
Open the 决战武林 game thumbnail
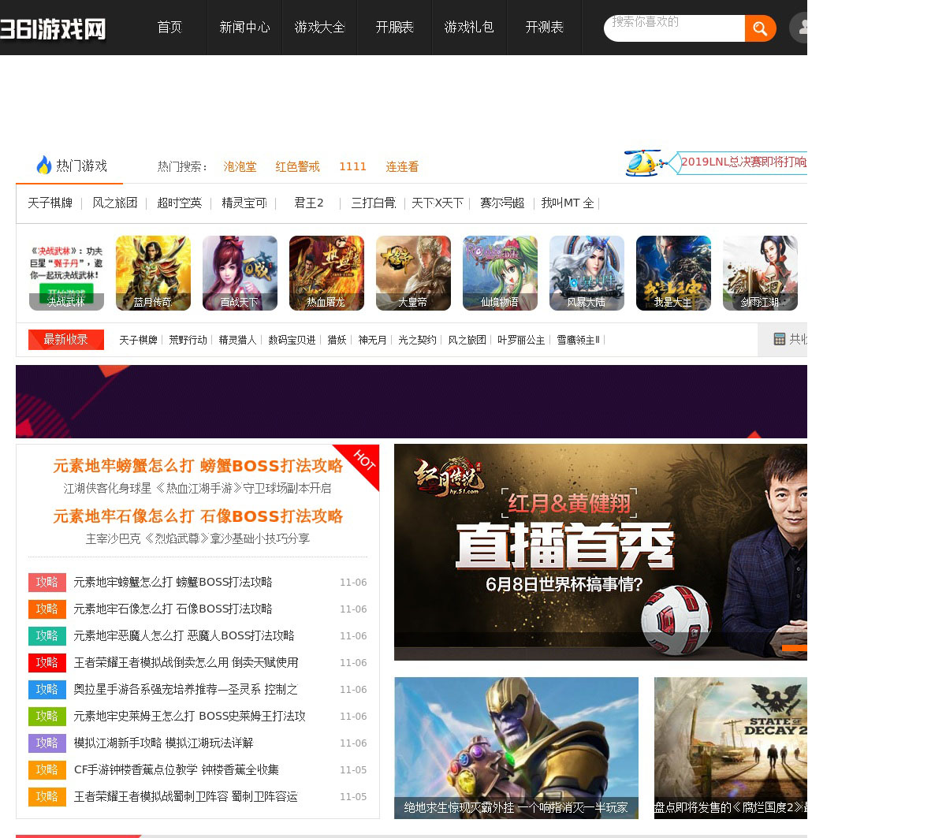[66, 273]
